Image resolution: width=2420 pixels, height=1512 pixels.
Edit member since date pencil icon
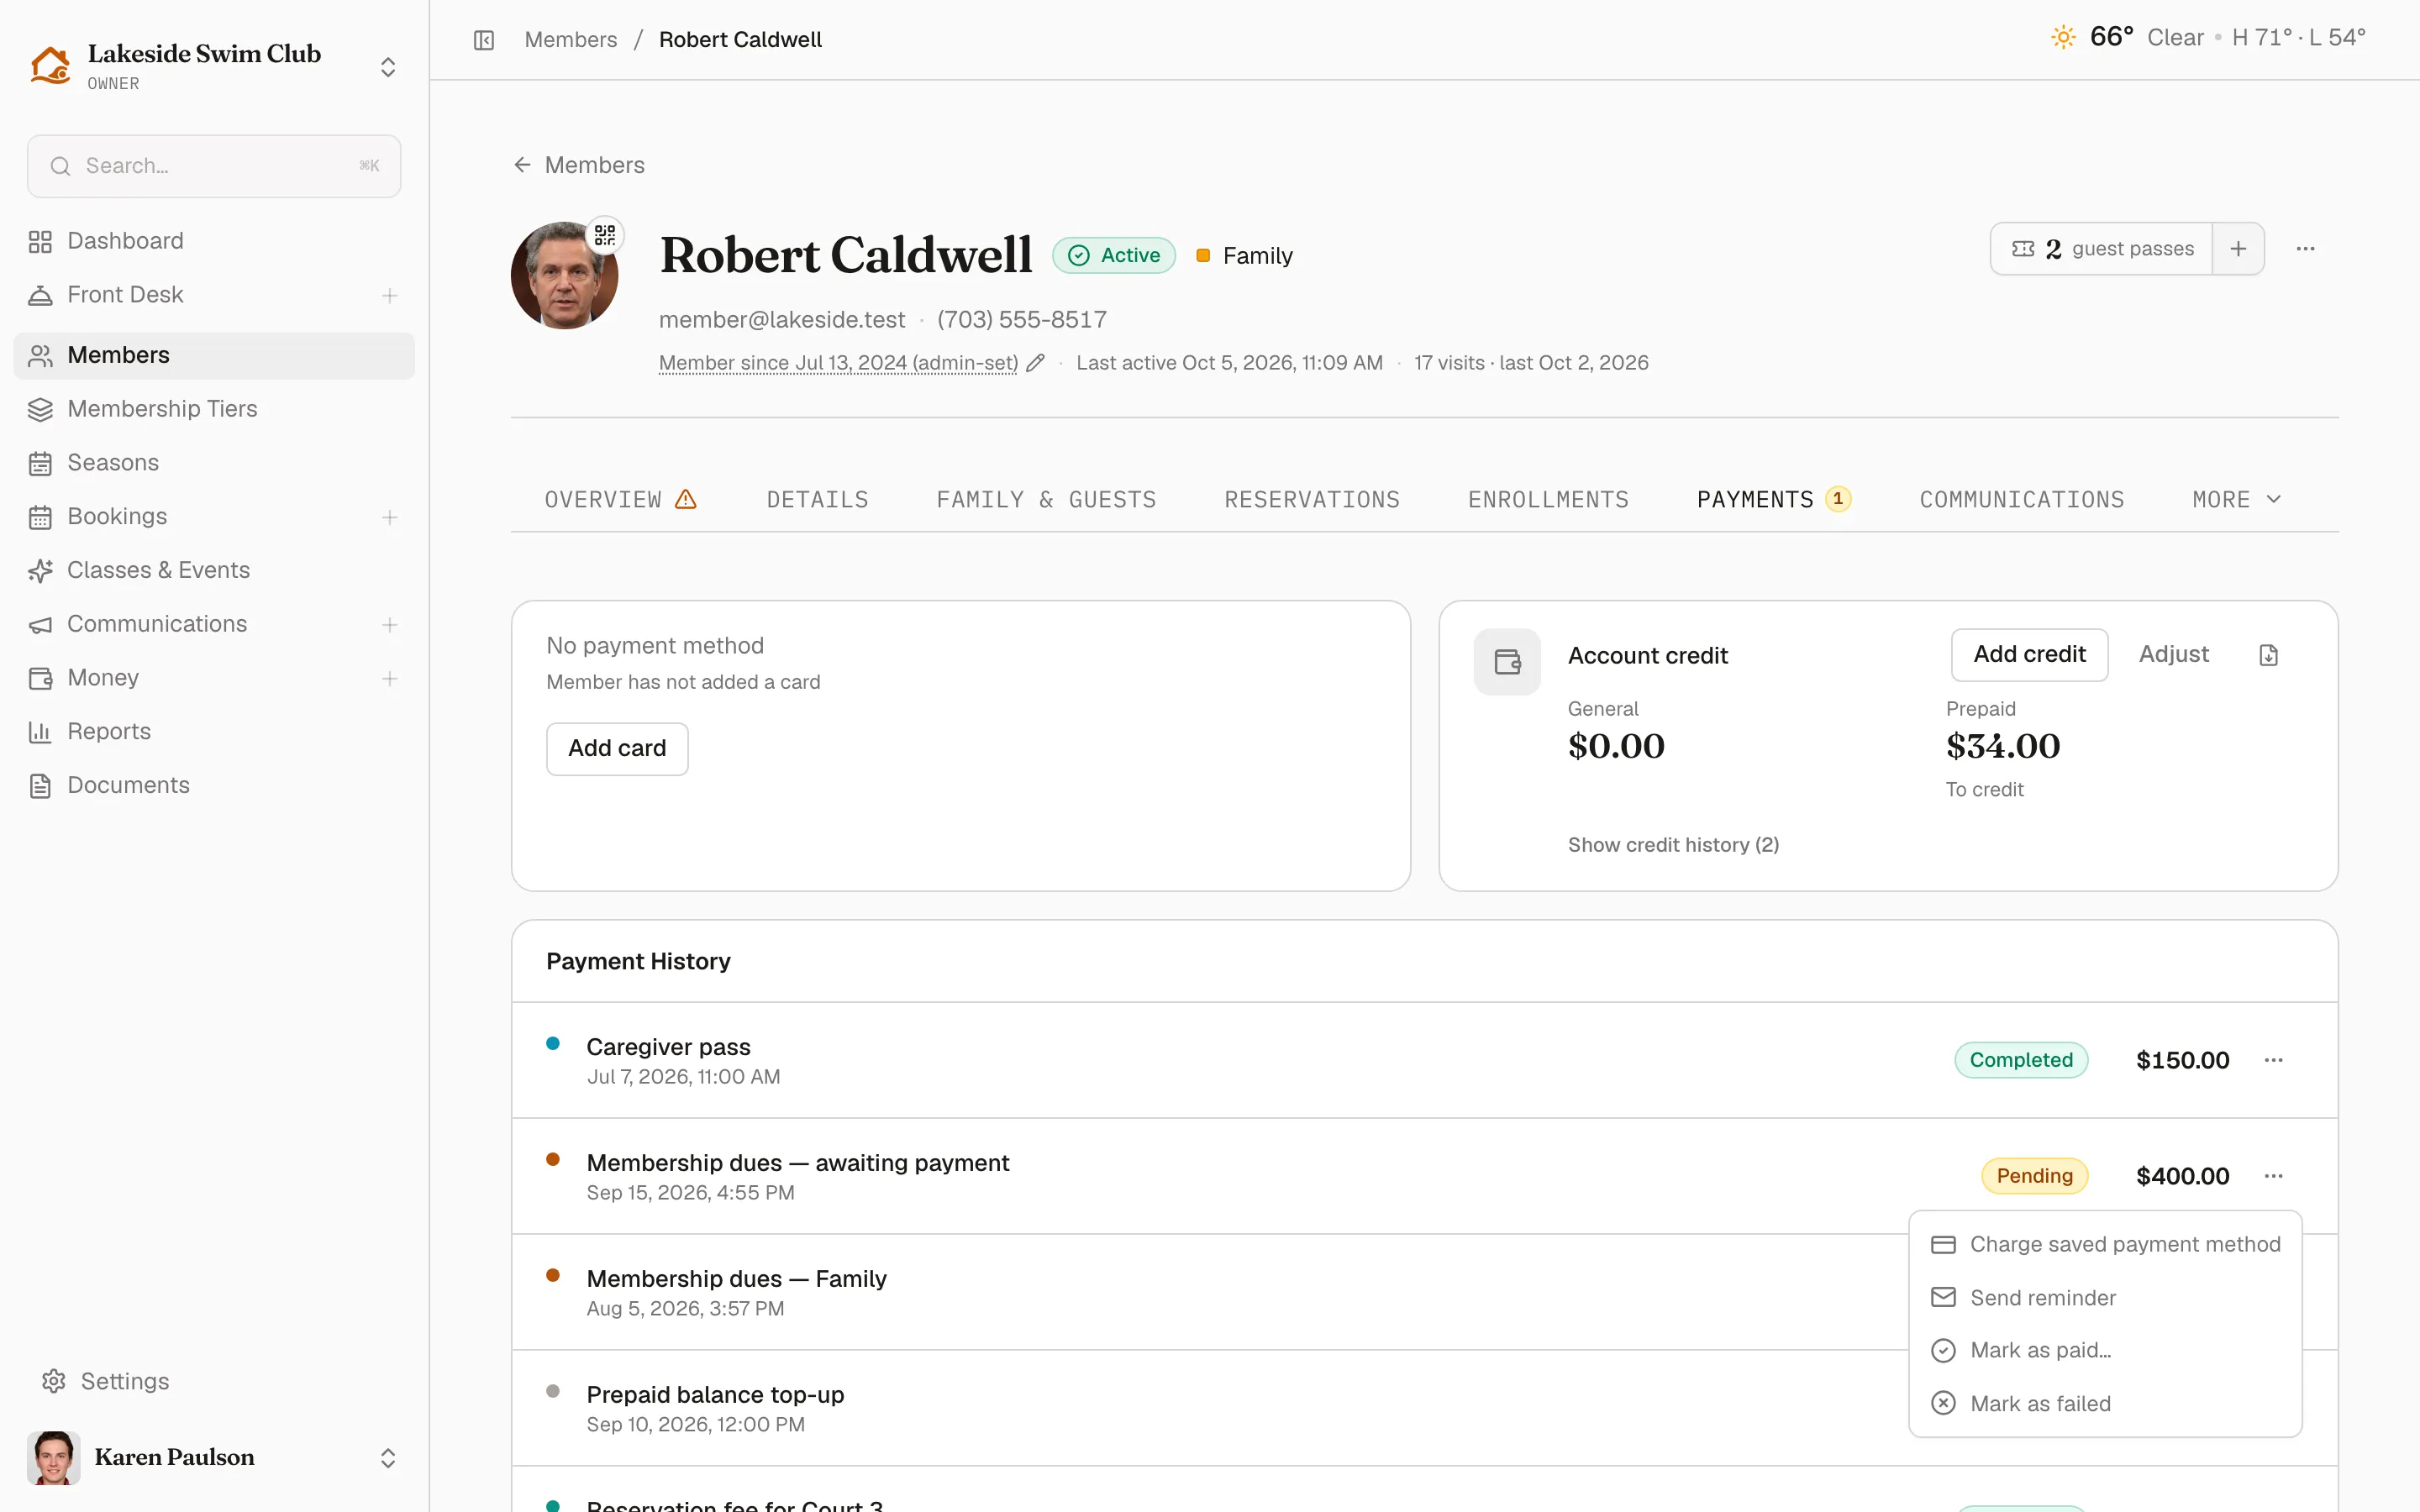point(1036,363)
